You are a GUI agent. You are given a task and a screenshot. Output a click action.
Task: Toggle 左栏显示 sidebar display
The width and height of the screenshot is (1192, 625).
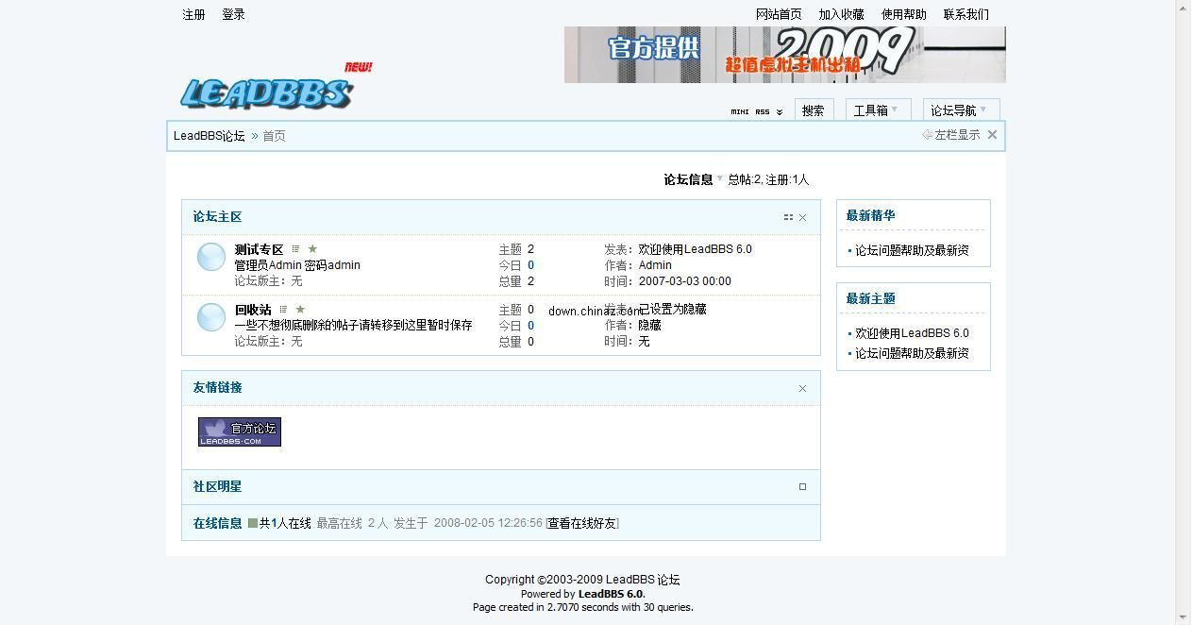tap(957, 135)
